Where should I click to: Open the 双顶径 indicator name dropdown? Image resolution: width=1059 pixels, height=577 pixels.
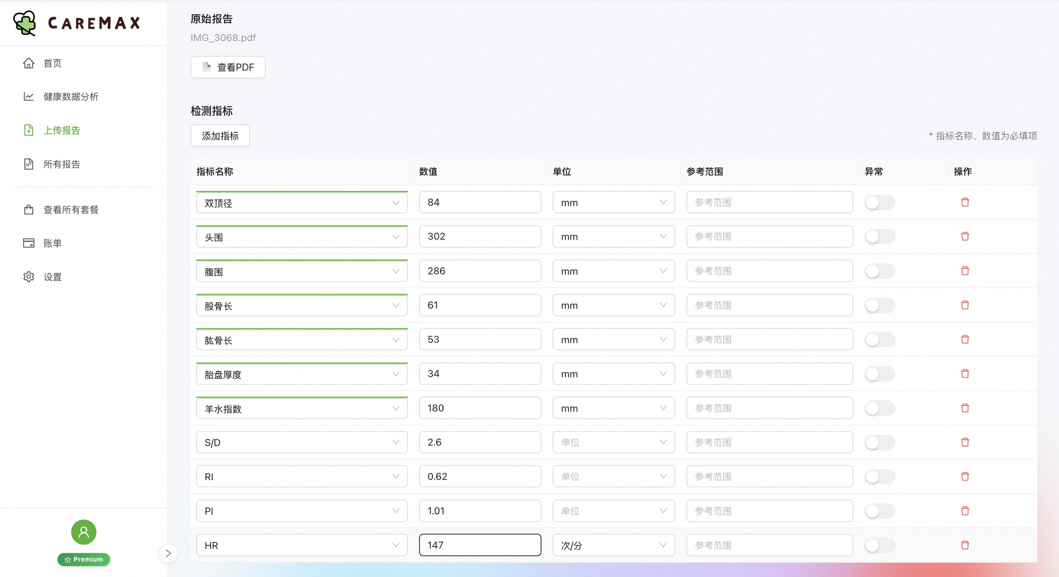pyautogui.click(x=302, y=202)
